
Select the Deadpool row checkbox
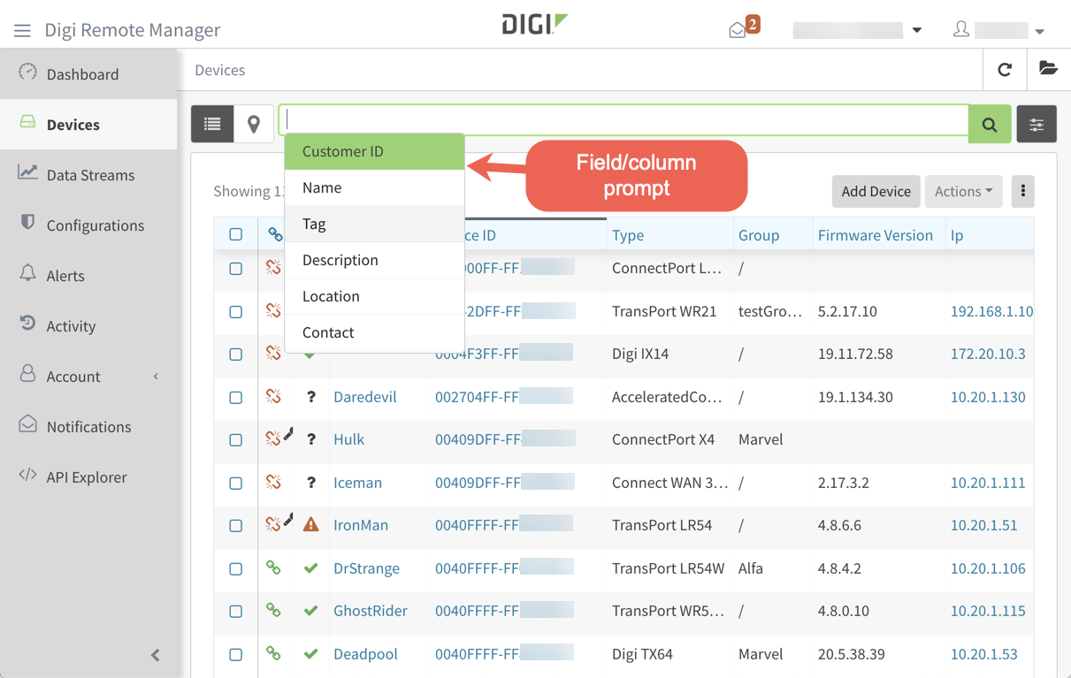click(x=236, y=654)
